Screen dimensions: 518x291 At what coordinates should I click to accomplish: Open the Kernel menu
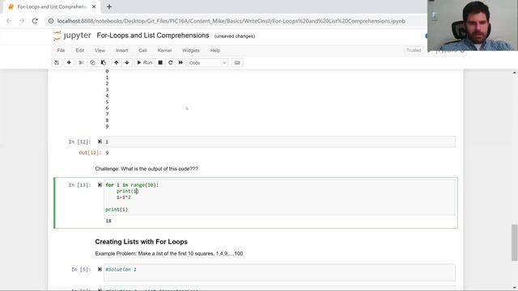[164, 50]
